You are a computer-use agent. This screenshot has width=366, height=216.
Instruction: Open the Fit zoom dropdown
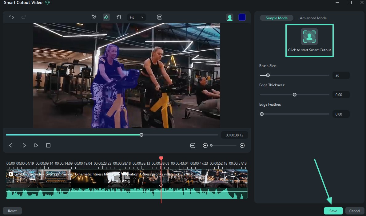(137, 18)
